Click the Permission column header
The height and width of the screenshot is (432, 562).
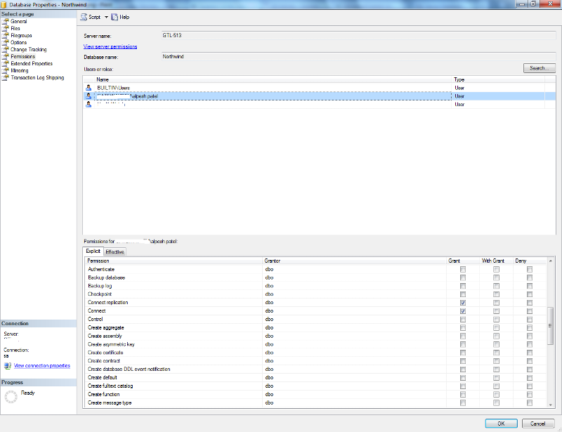174,261
